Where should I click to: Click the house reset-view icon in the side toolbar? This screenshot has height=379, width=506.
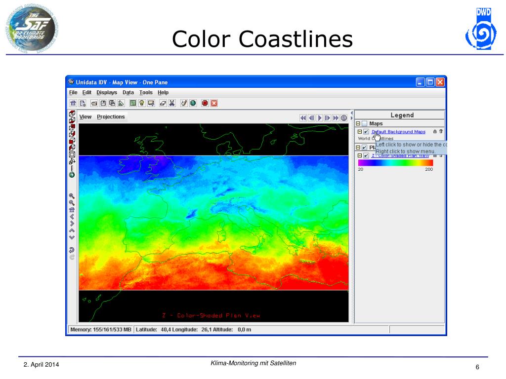click(72, 210)
